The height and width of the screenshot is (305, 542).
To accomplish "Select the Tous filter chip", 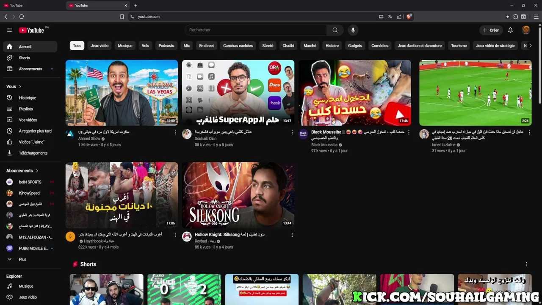I will tap(77, 46).
